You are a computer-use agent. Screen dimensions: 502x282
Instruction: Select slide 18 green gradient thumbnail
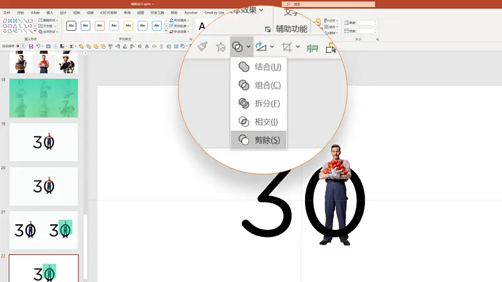43,98
